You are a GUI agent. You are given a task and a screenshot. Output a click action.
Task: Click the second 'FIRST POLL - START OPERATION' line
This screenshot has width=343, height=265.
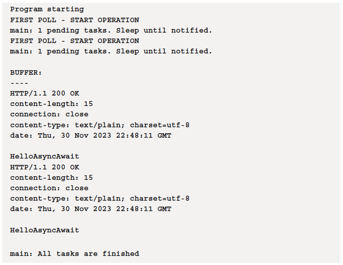click(x=75, y=41)
